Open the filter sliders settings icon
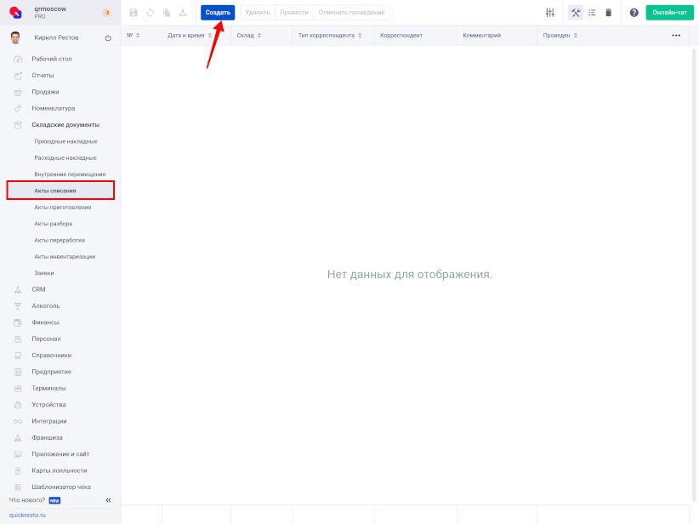This screenshot has width=699, height=524. pyautogui.click(x=550, y=13)
